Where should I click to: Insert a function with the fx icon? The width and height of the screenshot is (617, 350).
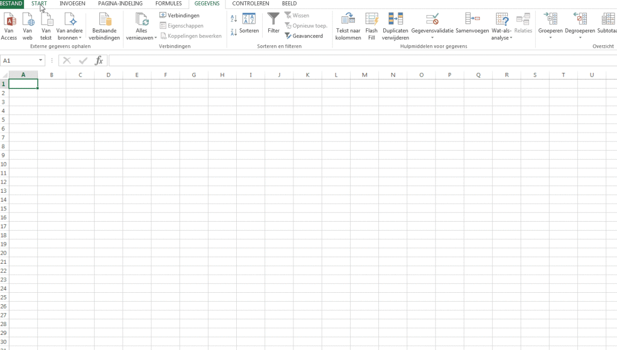pyautogui.click(x=98, y=60)
